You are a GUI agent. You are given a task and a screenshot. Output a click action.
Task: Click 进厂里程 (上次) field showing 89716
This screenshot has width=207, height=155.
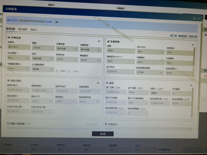(x=138, y=93)
